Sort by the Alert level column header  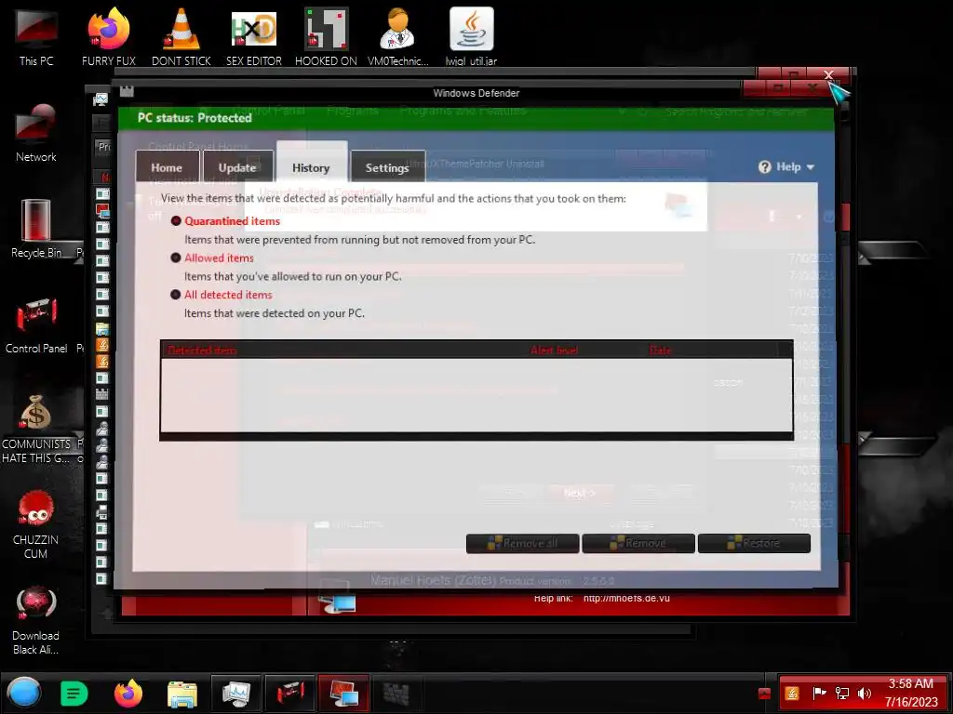[x=555, y=350]
